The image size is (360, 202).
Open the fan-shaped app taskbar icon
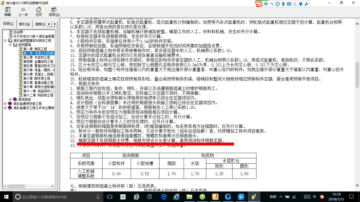[123, 197]
